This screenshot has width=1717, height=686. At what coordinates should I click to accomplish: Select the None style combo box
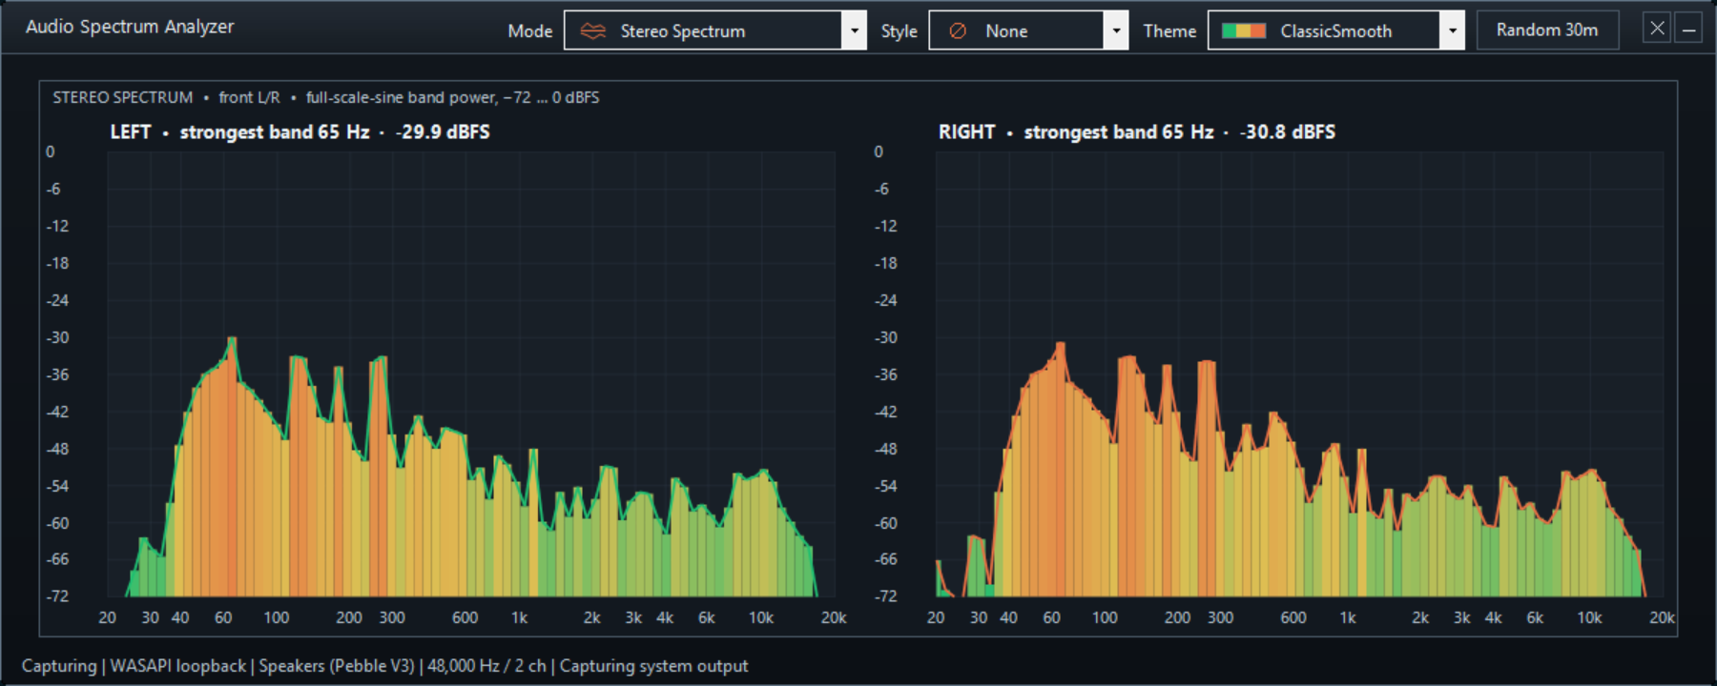(x=1028, y=30)
